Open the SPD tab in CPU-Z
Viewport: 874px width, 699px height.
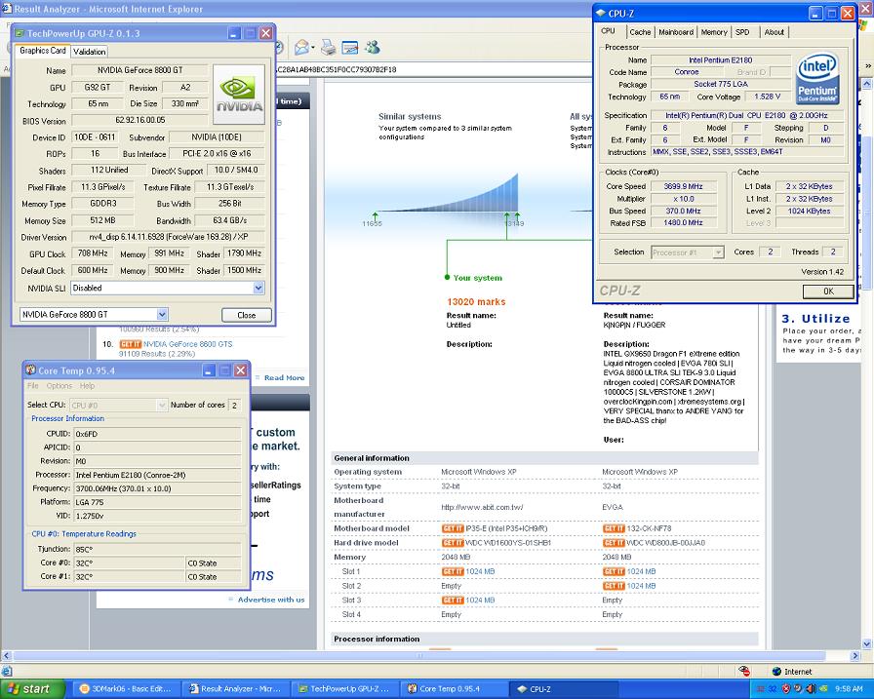(742, 32)
